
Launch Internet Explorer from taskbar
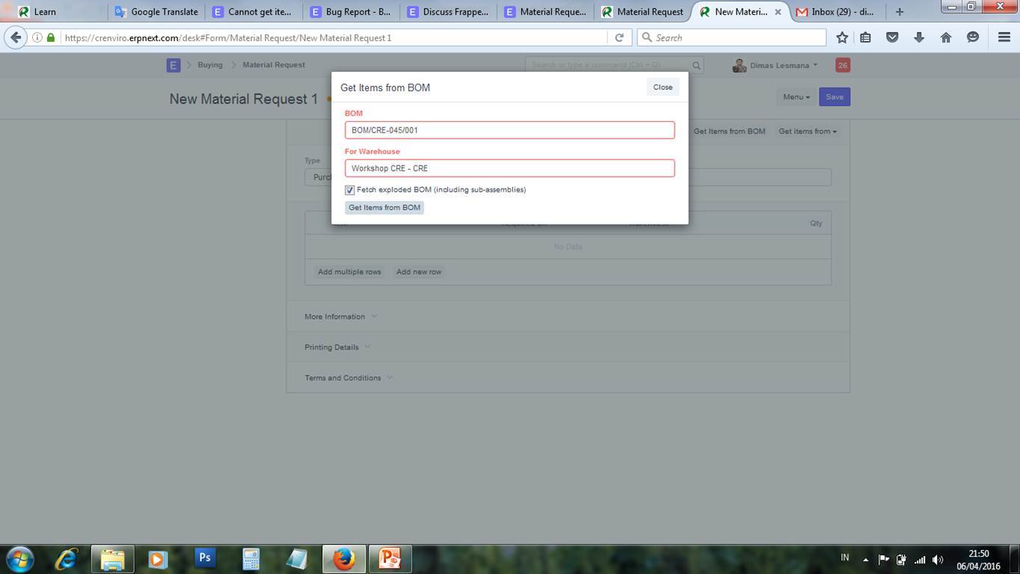click(x=67, y=558)
